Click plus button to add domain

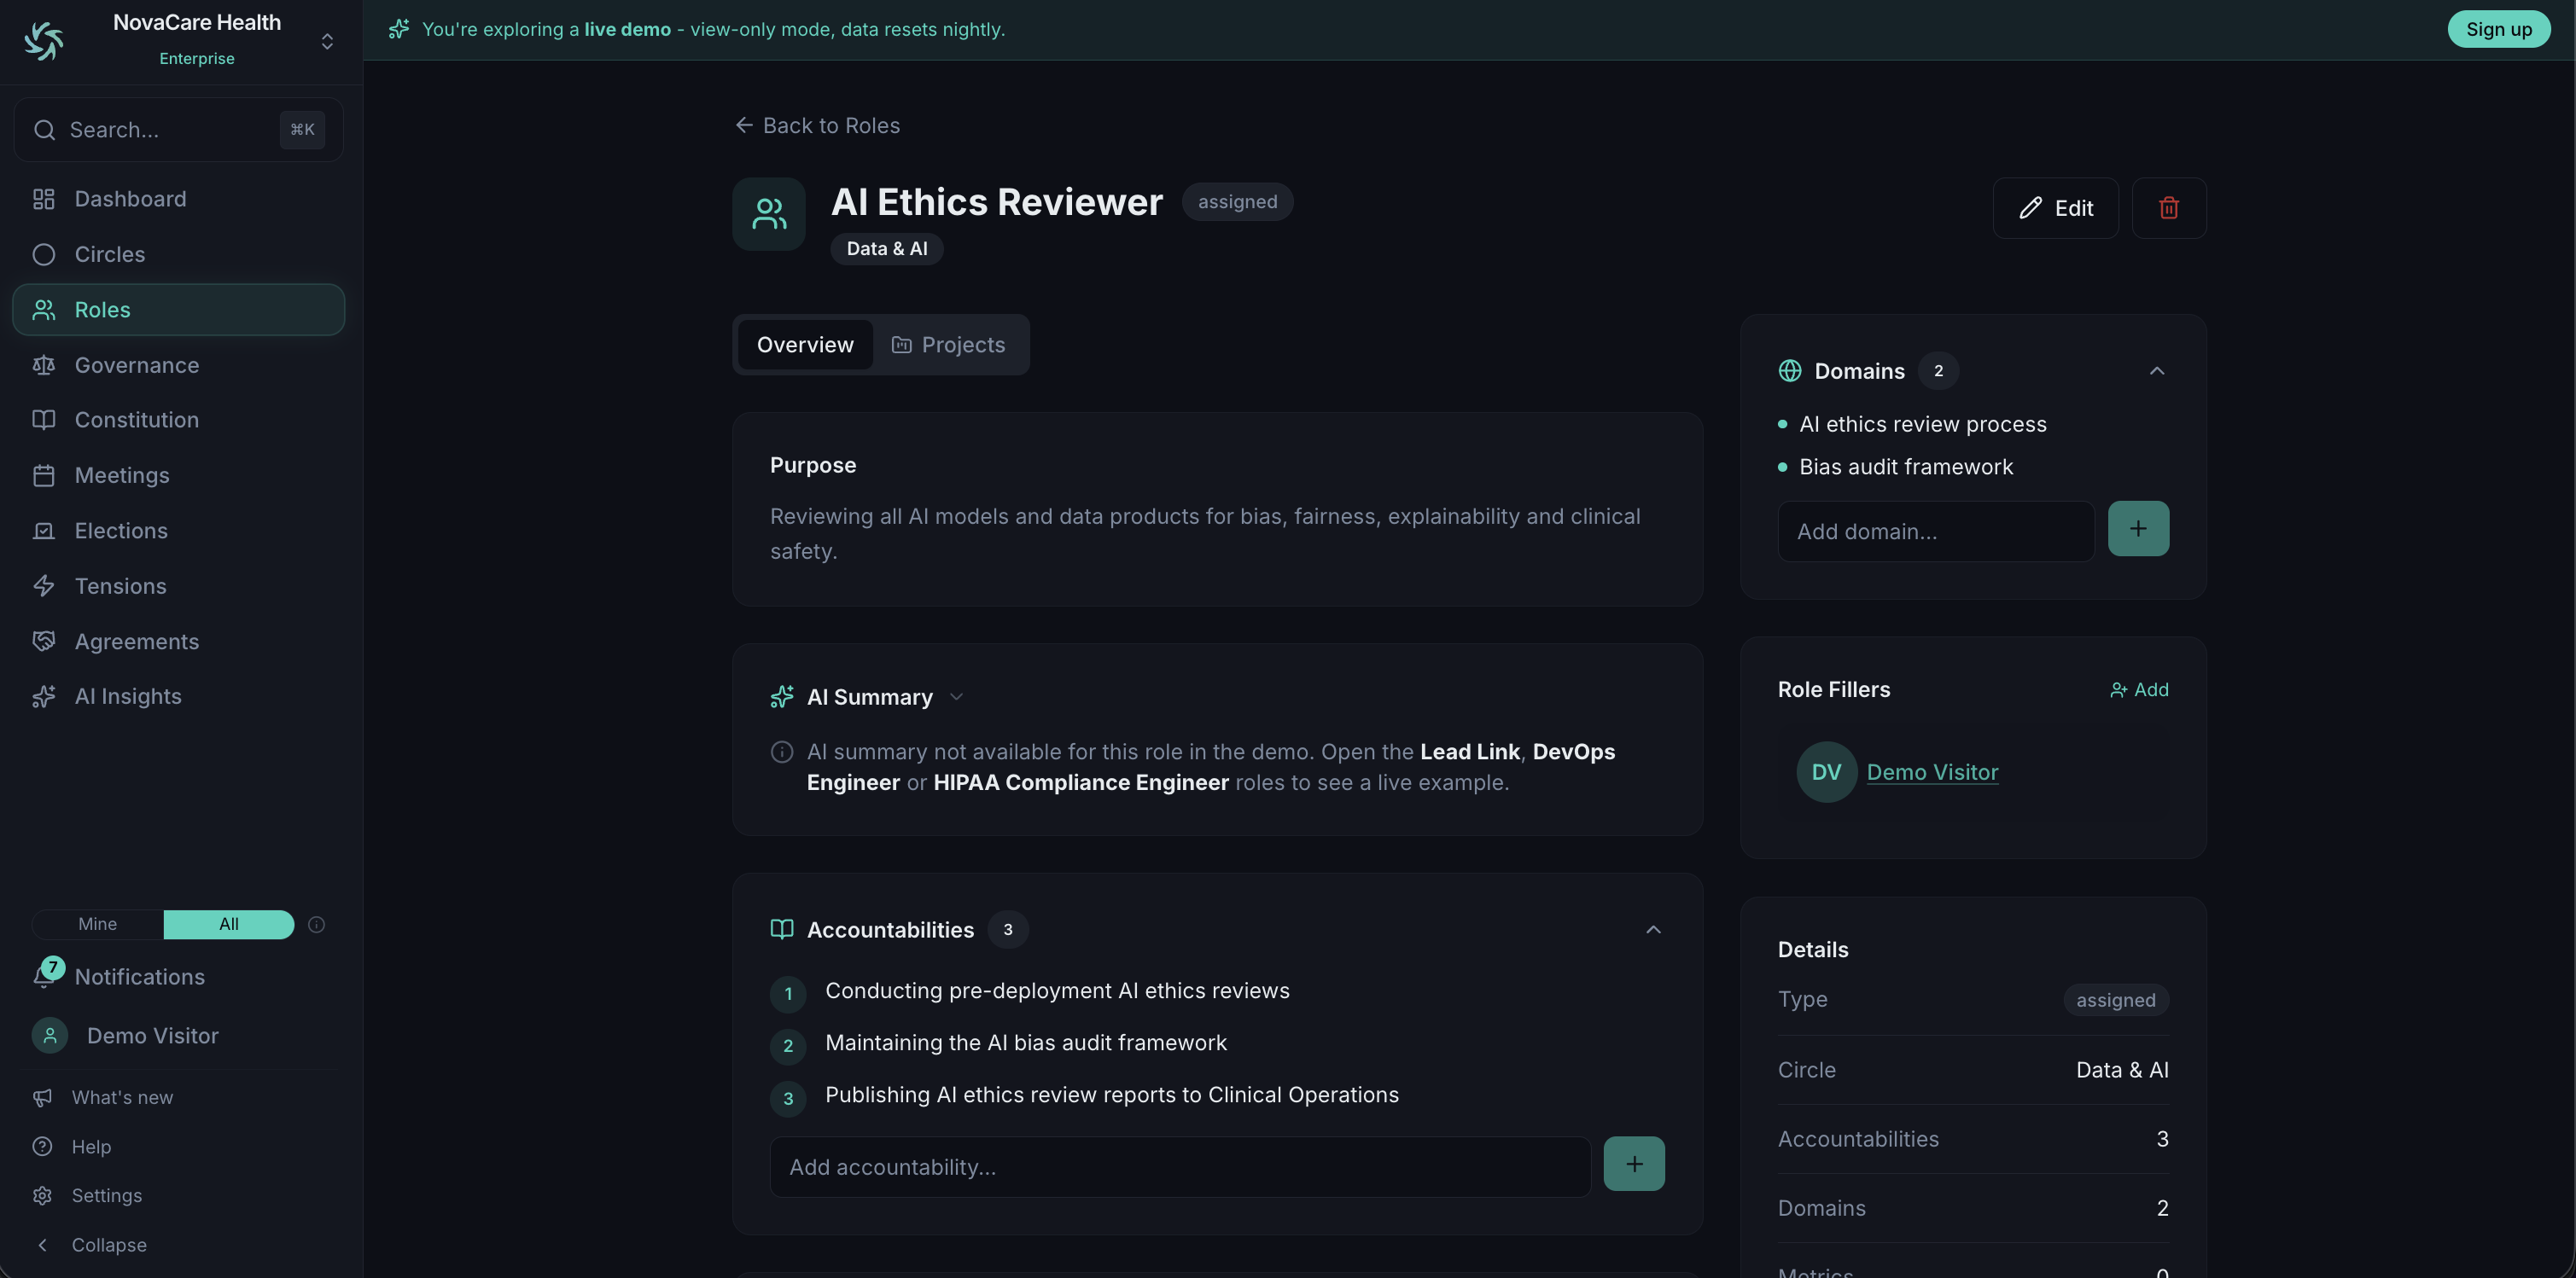2138,529
